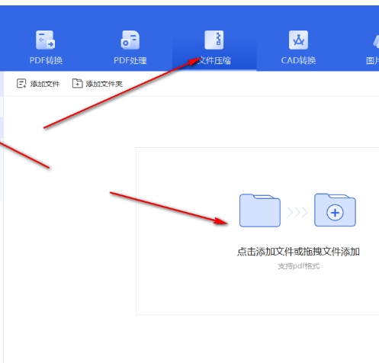Click the 支持pdf格式 hint text
This screenshot has width=379, height=363.
pyautogui.click(x=298, y=266)
